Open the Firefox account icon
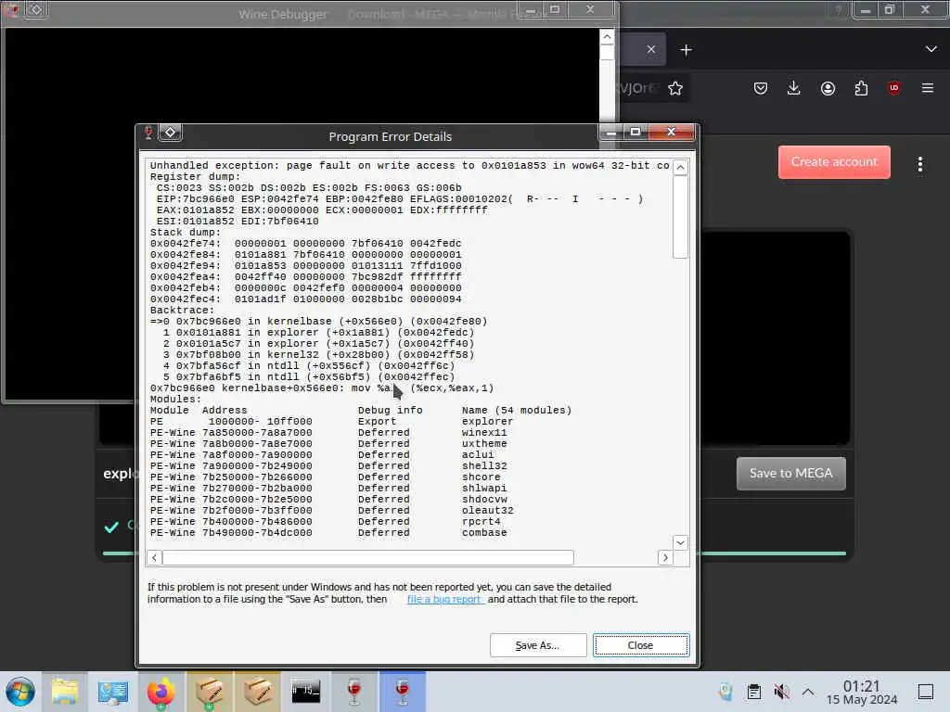950x712 pixels. pyautogui.click(x=828, y=88)
